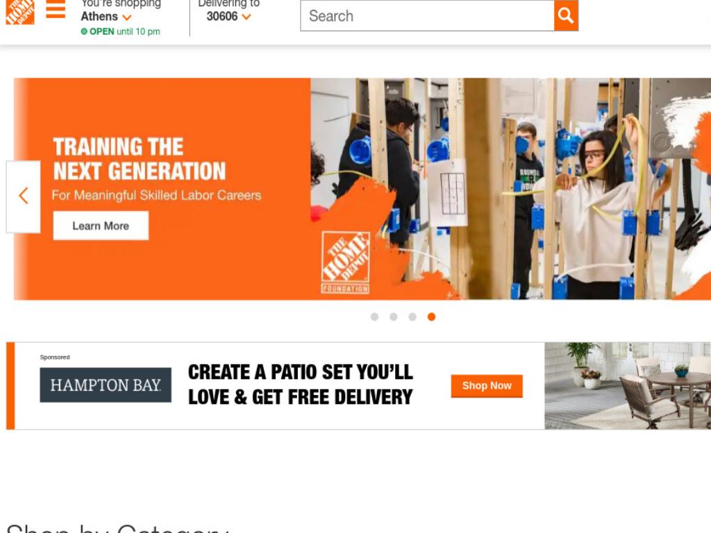Image resolution: width=711 pixels, height=533 pixels.
Task: Click the Training the Next Generation banner headline
Action: point(139,159)
